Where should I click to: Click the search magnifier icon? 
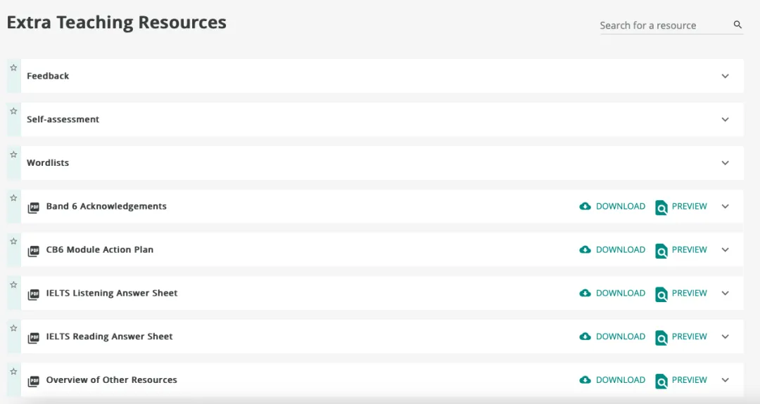[737, 25]
